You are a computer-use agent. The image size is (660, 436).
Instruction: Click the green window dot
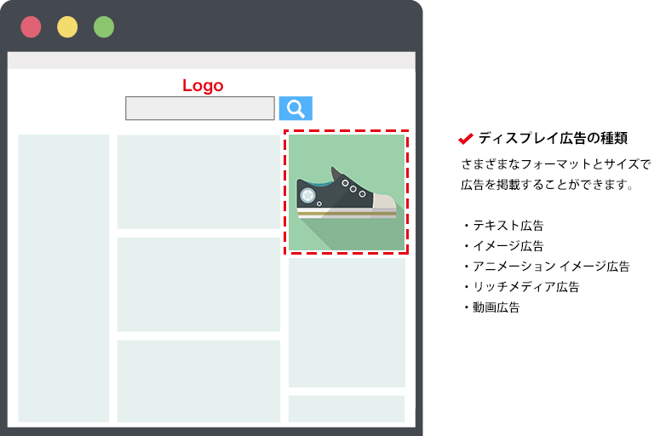(104, 27)
